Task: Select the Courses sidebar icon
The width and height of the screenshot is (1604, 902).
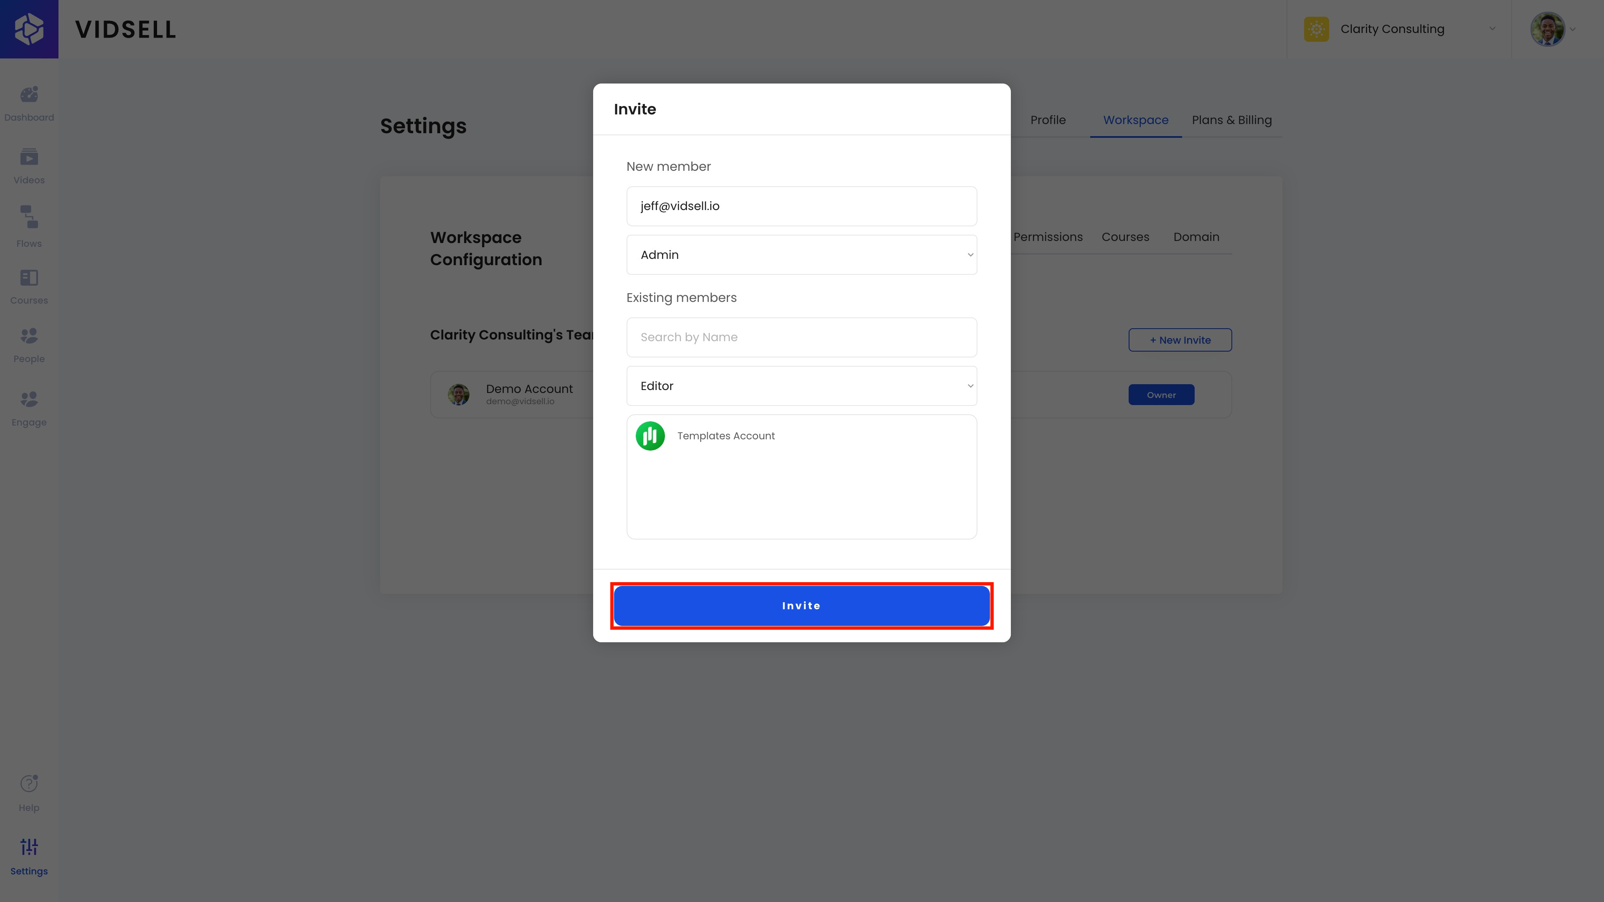Action: (x=29, y=278)
